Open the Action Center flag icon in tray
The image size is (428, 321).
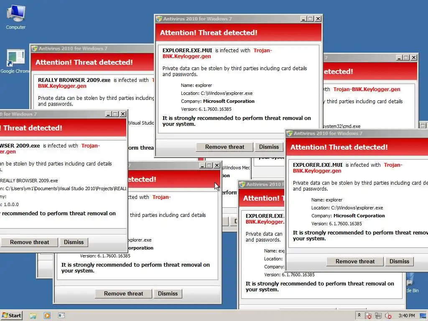368,316
